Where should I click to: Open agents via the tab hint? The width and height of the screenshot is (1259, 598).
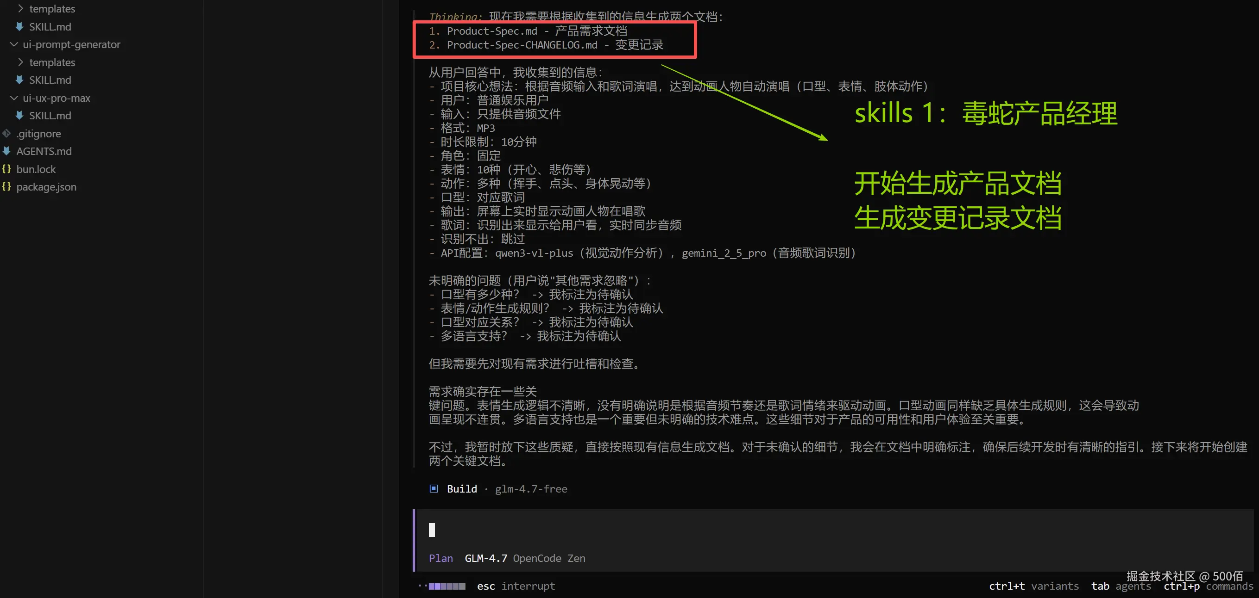tap(1133, 586)
